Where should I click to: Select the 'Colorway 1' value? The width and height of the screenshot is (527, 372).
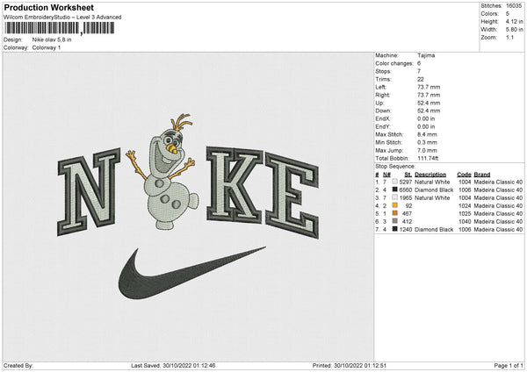[47, 47]
